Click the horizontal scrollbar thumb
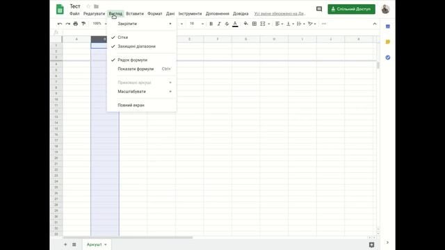The image size is (445, 250). (x=128, y=237)
